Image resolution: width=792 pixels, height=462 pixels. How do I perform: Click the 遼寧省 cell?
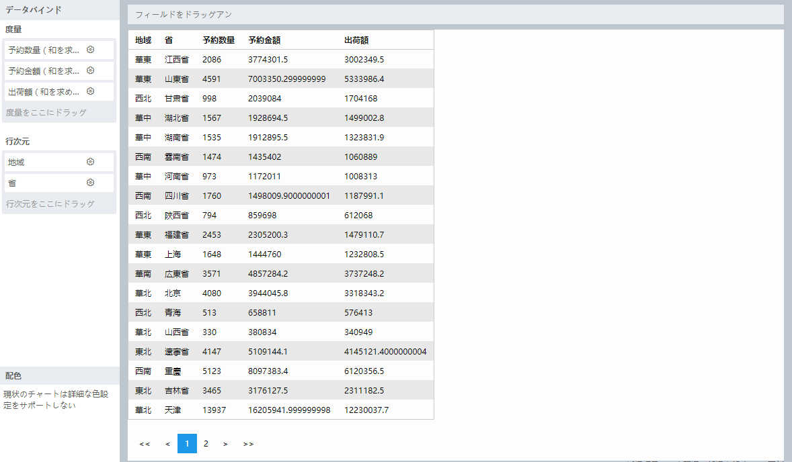(x=177, y=352)
